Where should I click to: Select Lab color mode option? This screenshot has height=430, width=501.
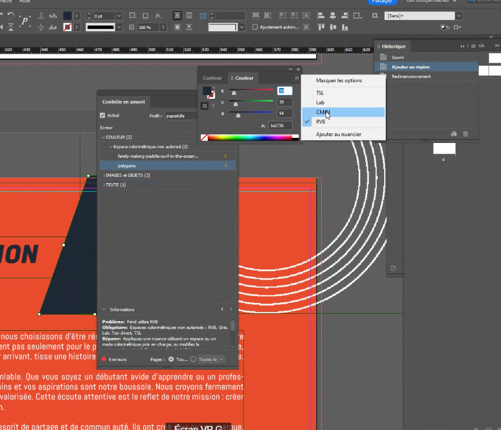pos(321,103)
